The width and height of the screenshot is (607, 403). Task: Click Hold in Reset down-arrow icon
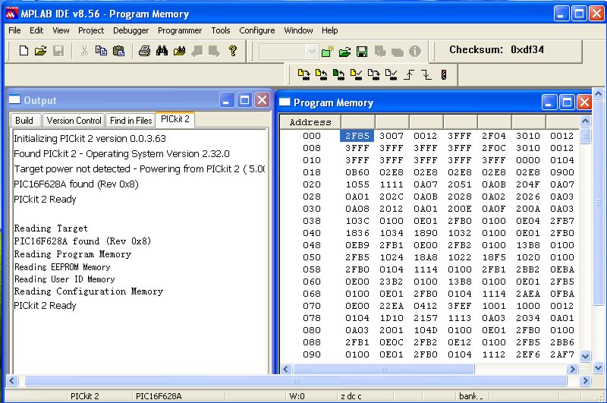click(426, 74)
